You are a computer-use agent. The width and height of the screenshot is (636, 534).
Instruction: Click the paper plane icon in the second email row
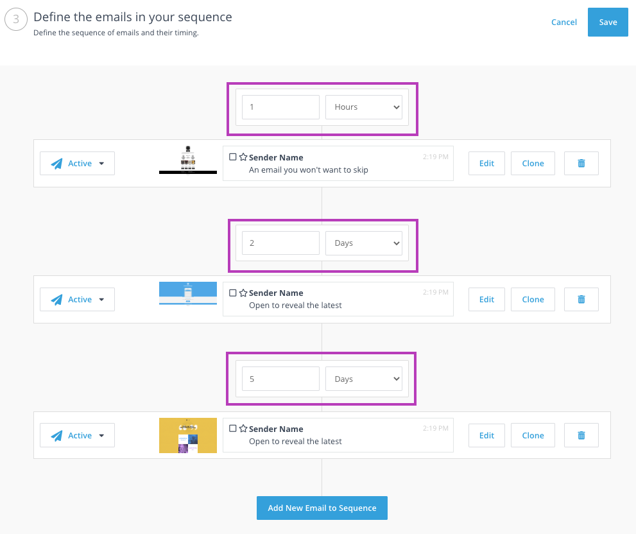(56, 300)
